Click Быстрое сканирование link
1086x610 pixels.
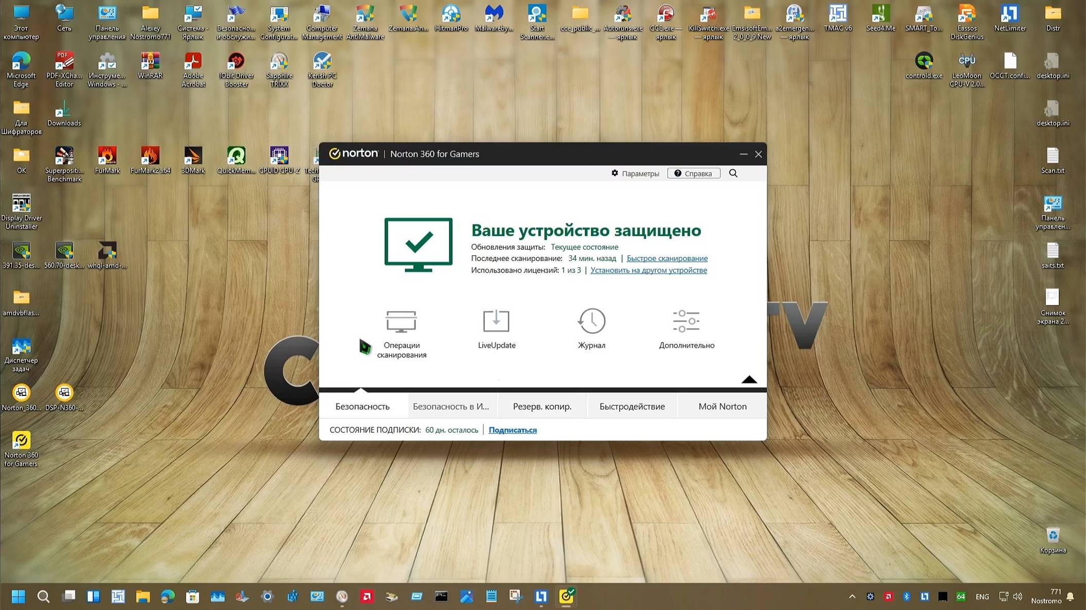pos(666,258)
